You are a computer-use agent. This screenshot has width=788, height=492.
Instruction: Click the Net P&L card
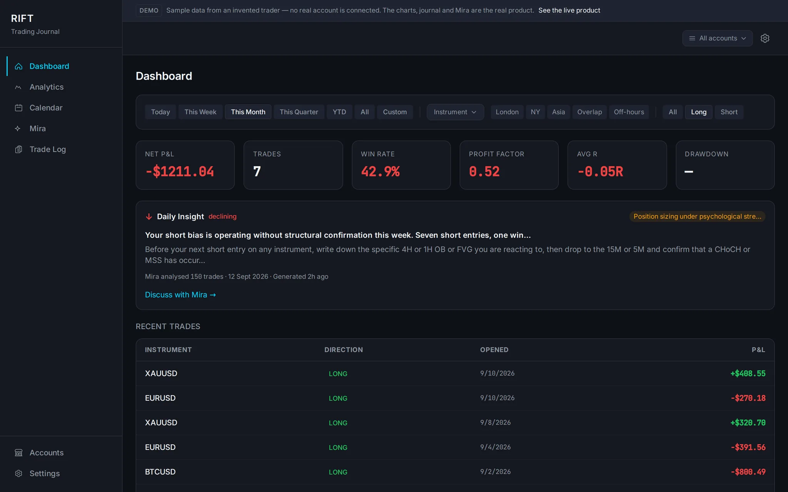185,165
